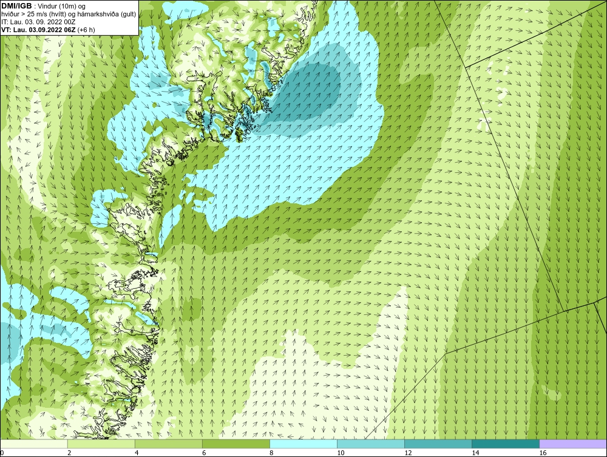The image size is (607, 457).
Task: Click the 6–8 m/s dark green swatch
Action: tap(236, 444)
